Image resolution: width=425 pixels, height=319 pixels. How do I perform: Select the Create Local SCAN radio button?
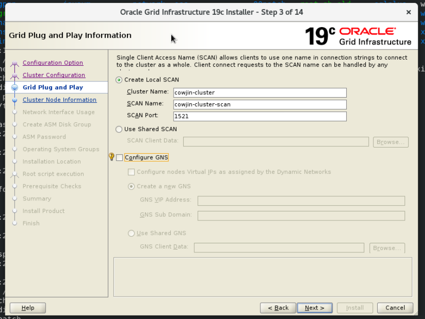(x=119, y=80)
